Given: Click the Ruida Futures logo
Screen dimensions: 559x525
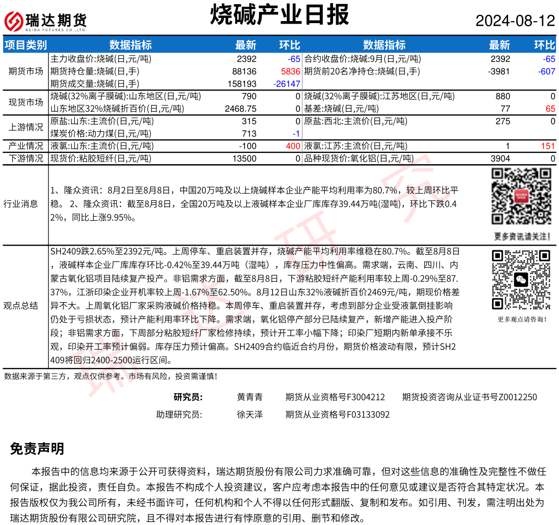Looking at the screenshot, I should click(x=45, y=21).
